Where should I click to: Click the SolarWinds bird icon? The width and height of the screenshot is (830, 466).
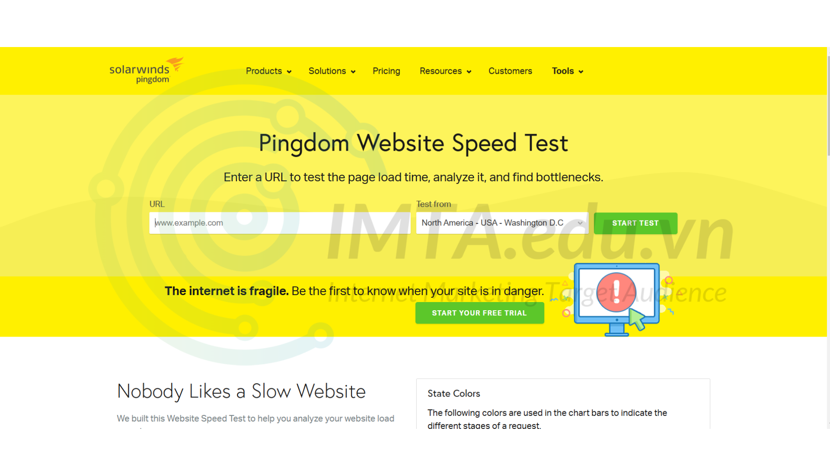tap(175, 61)
